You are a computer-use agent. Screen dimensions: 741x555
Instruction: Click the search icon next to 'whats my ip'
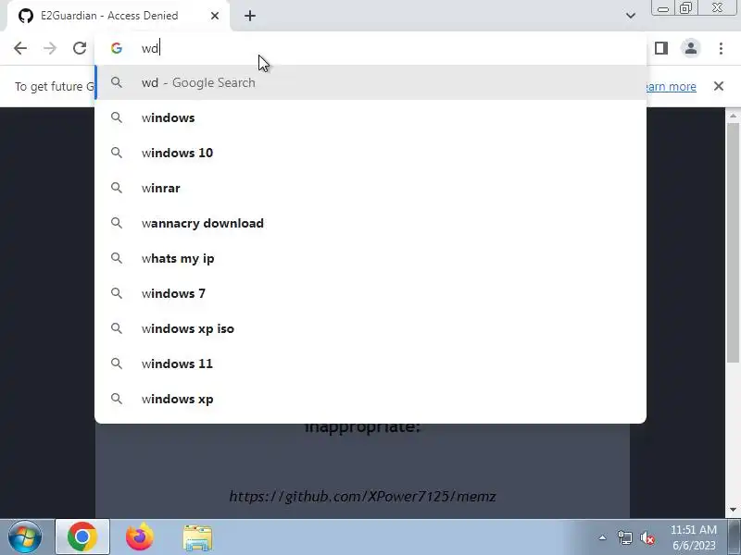pos(117,258)
